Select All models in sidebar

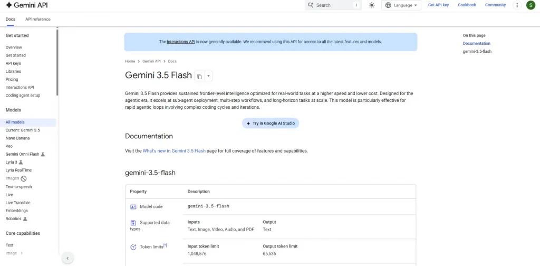pyautogui.click(x=28, y=122)
